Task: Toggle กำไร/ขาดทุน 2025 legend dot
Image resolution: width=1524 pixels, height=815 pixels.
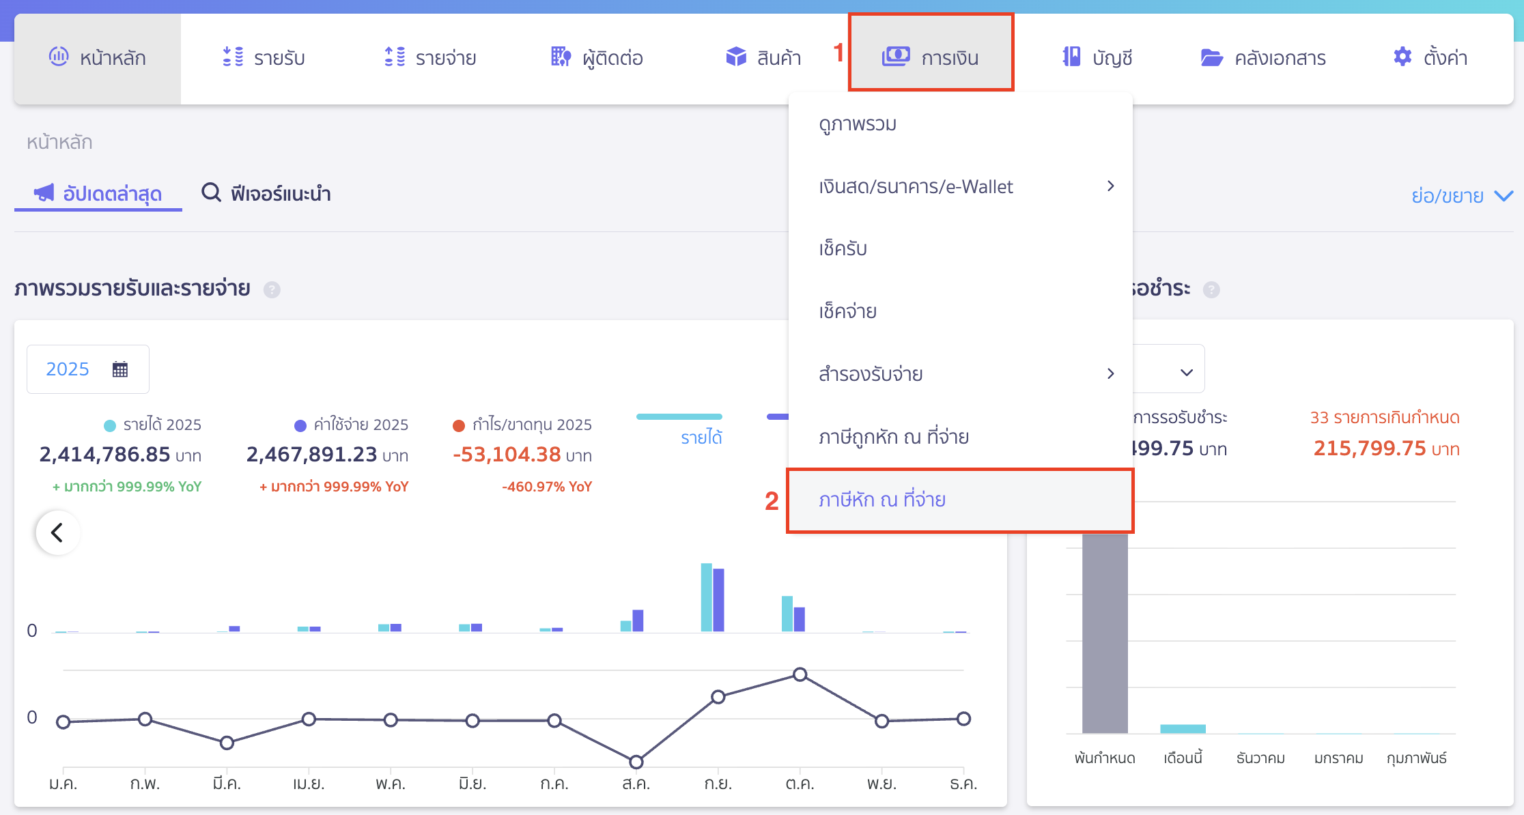Action: 459,426
